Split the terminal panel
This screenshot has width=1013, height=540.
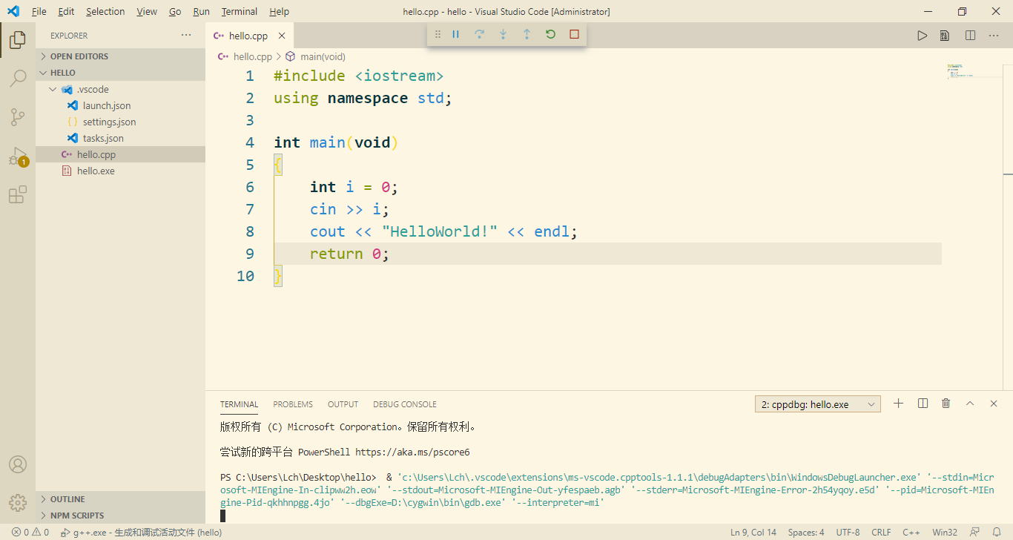(923, 404)
